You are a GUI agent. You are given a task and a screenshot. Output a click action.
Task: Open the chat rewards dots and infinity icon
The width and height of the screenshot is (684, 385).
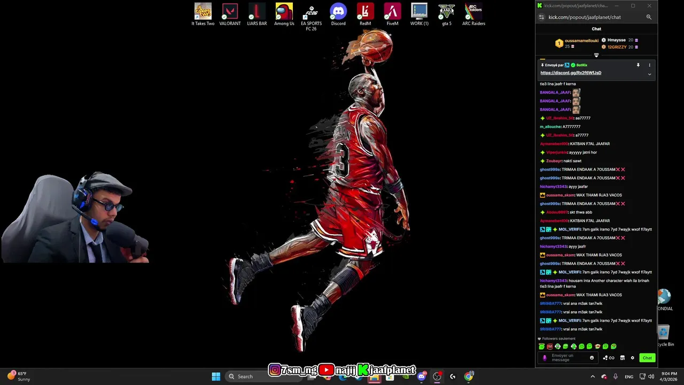(609, 358)
